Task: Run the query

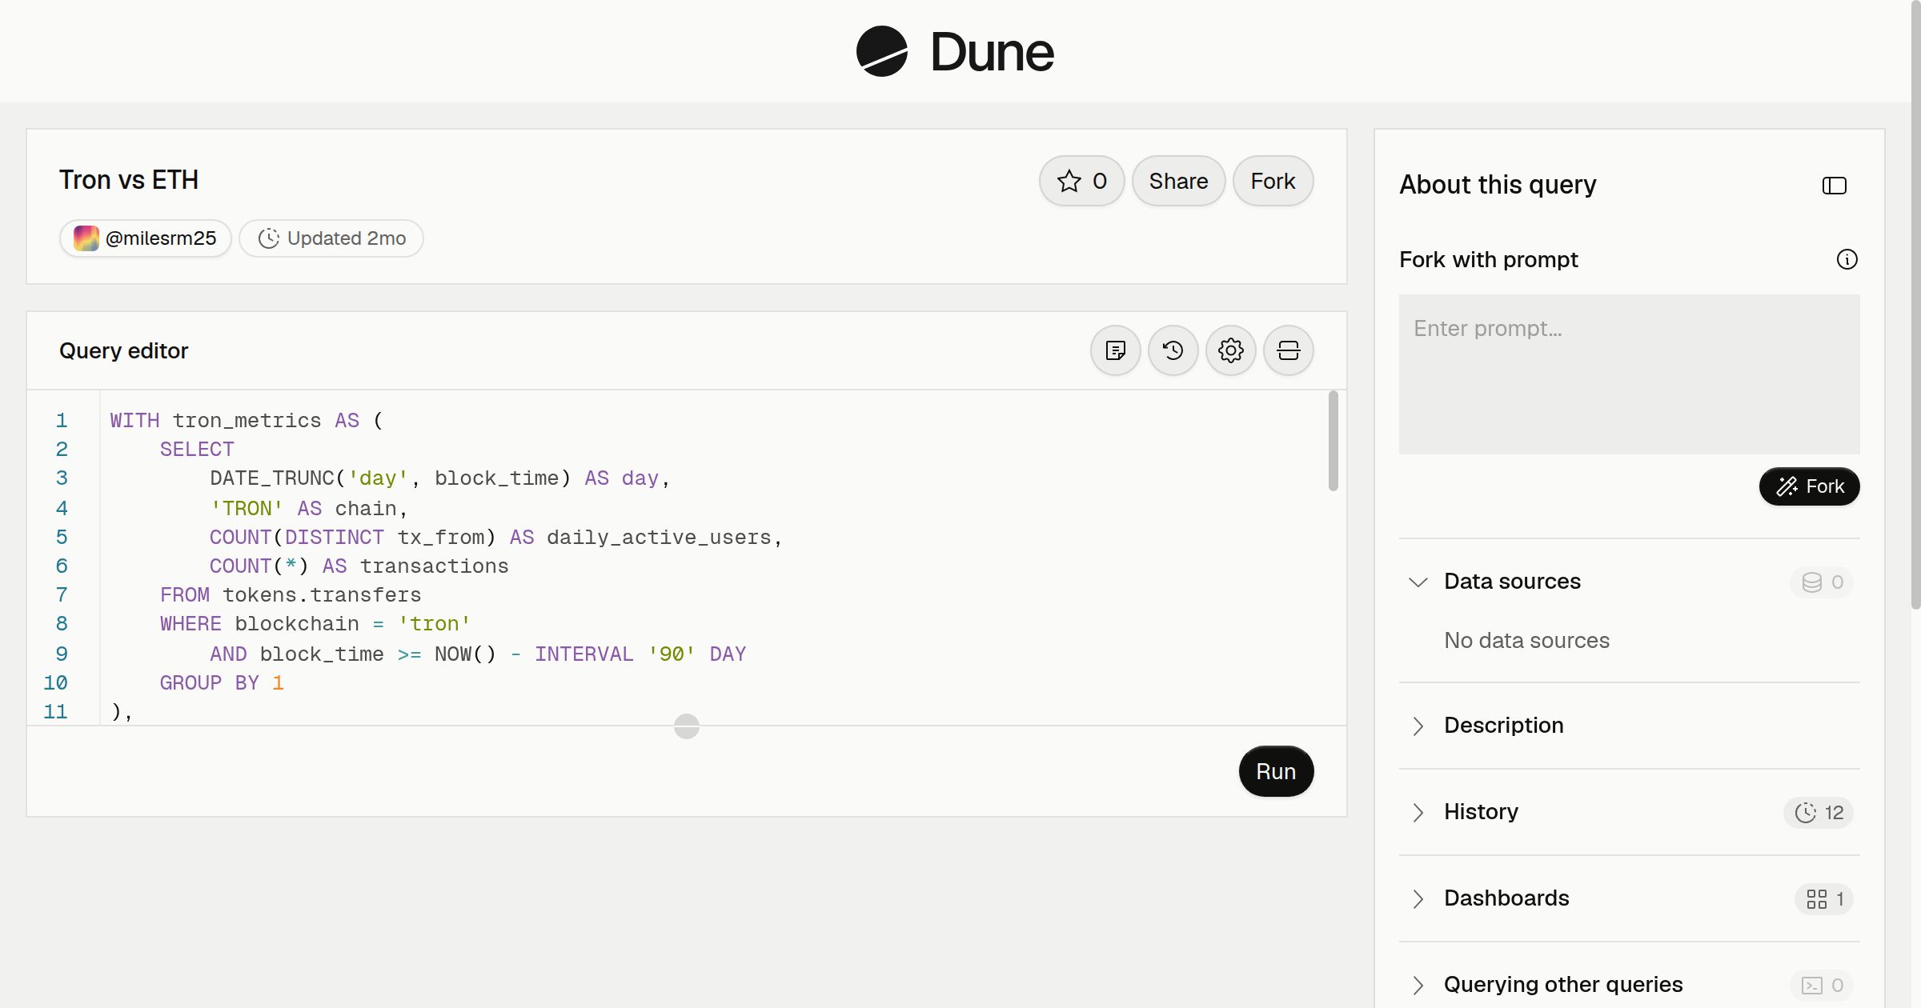Action: coord(1276,771)
